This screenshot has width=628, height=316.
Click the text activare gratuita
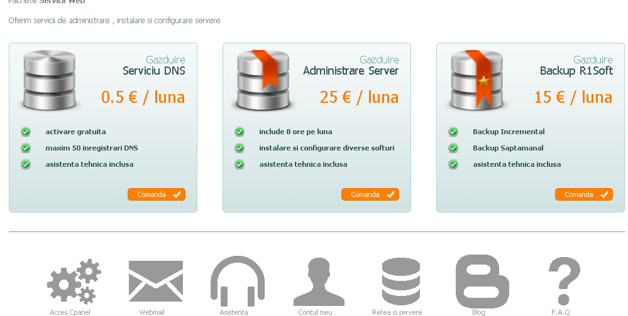[x=75, y=132]
